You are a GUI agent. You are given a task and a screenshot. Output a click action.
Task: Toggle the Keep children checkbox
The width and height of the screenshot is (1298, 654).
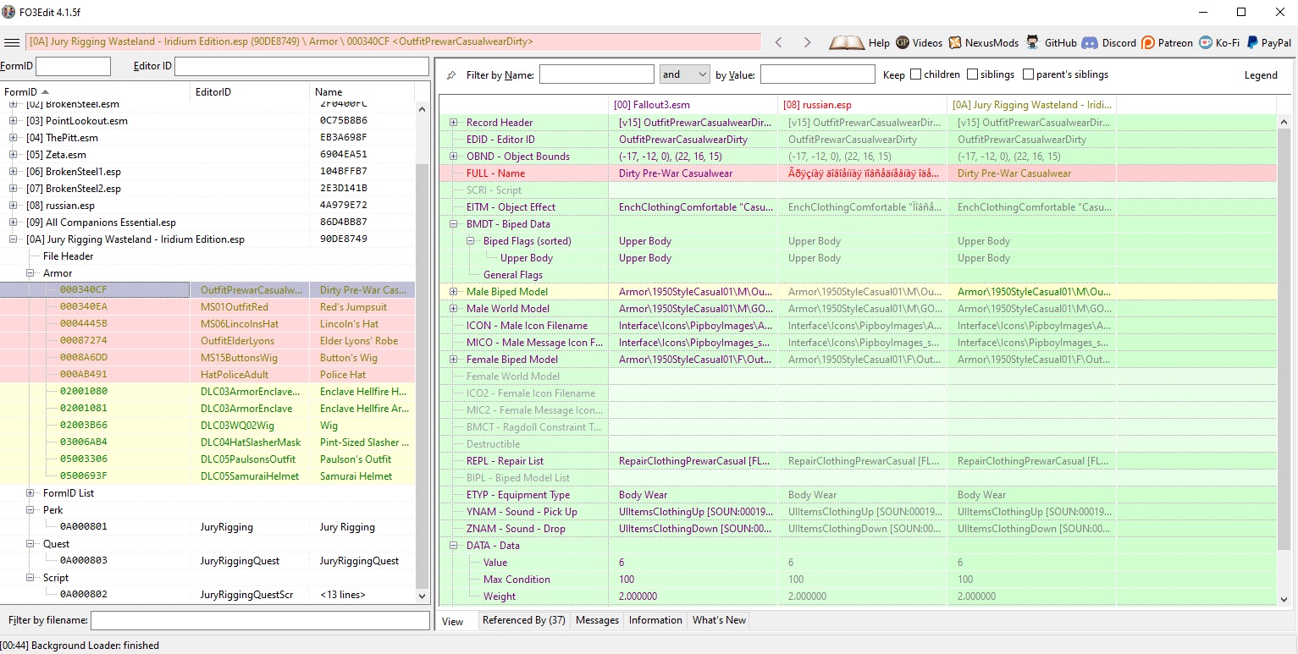[915, 74]
